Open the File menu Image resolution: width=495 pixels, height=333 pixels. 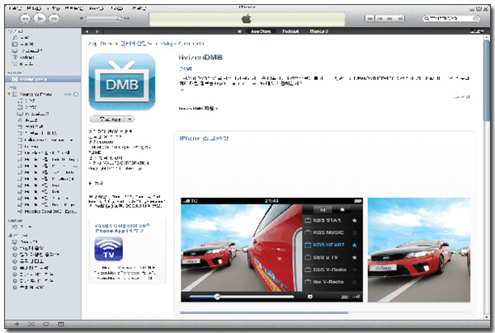(x=15, y=8)
